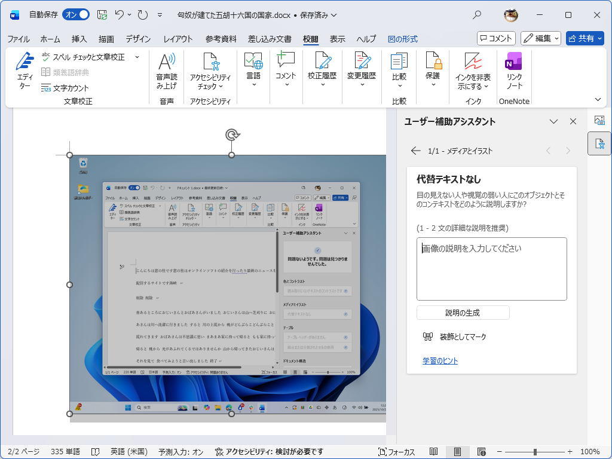612x459 pixels.
Task: Click the alt text input field
Action: tap(491, 268)
